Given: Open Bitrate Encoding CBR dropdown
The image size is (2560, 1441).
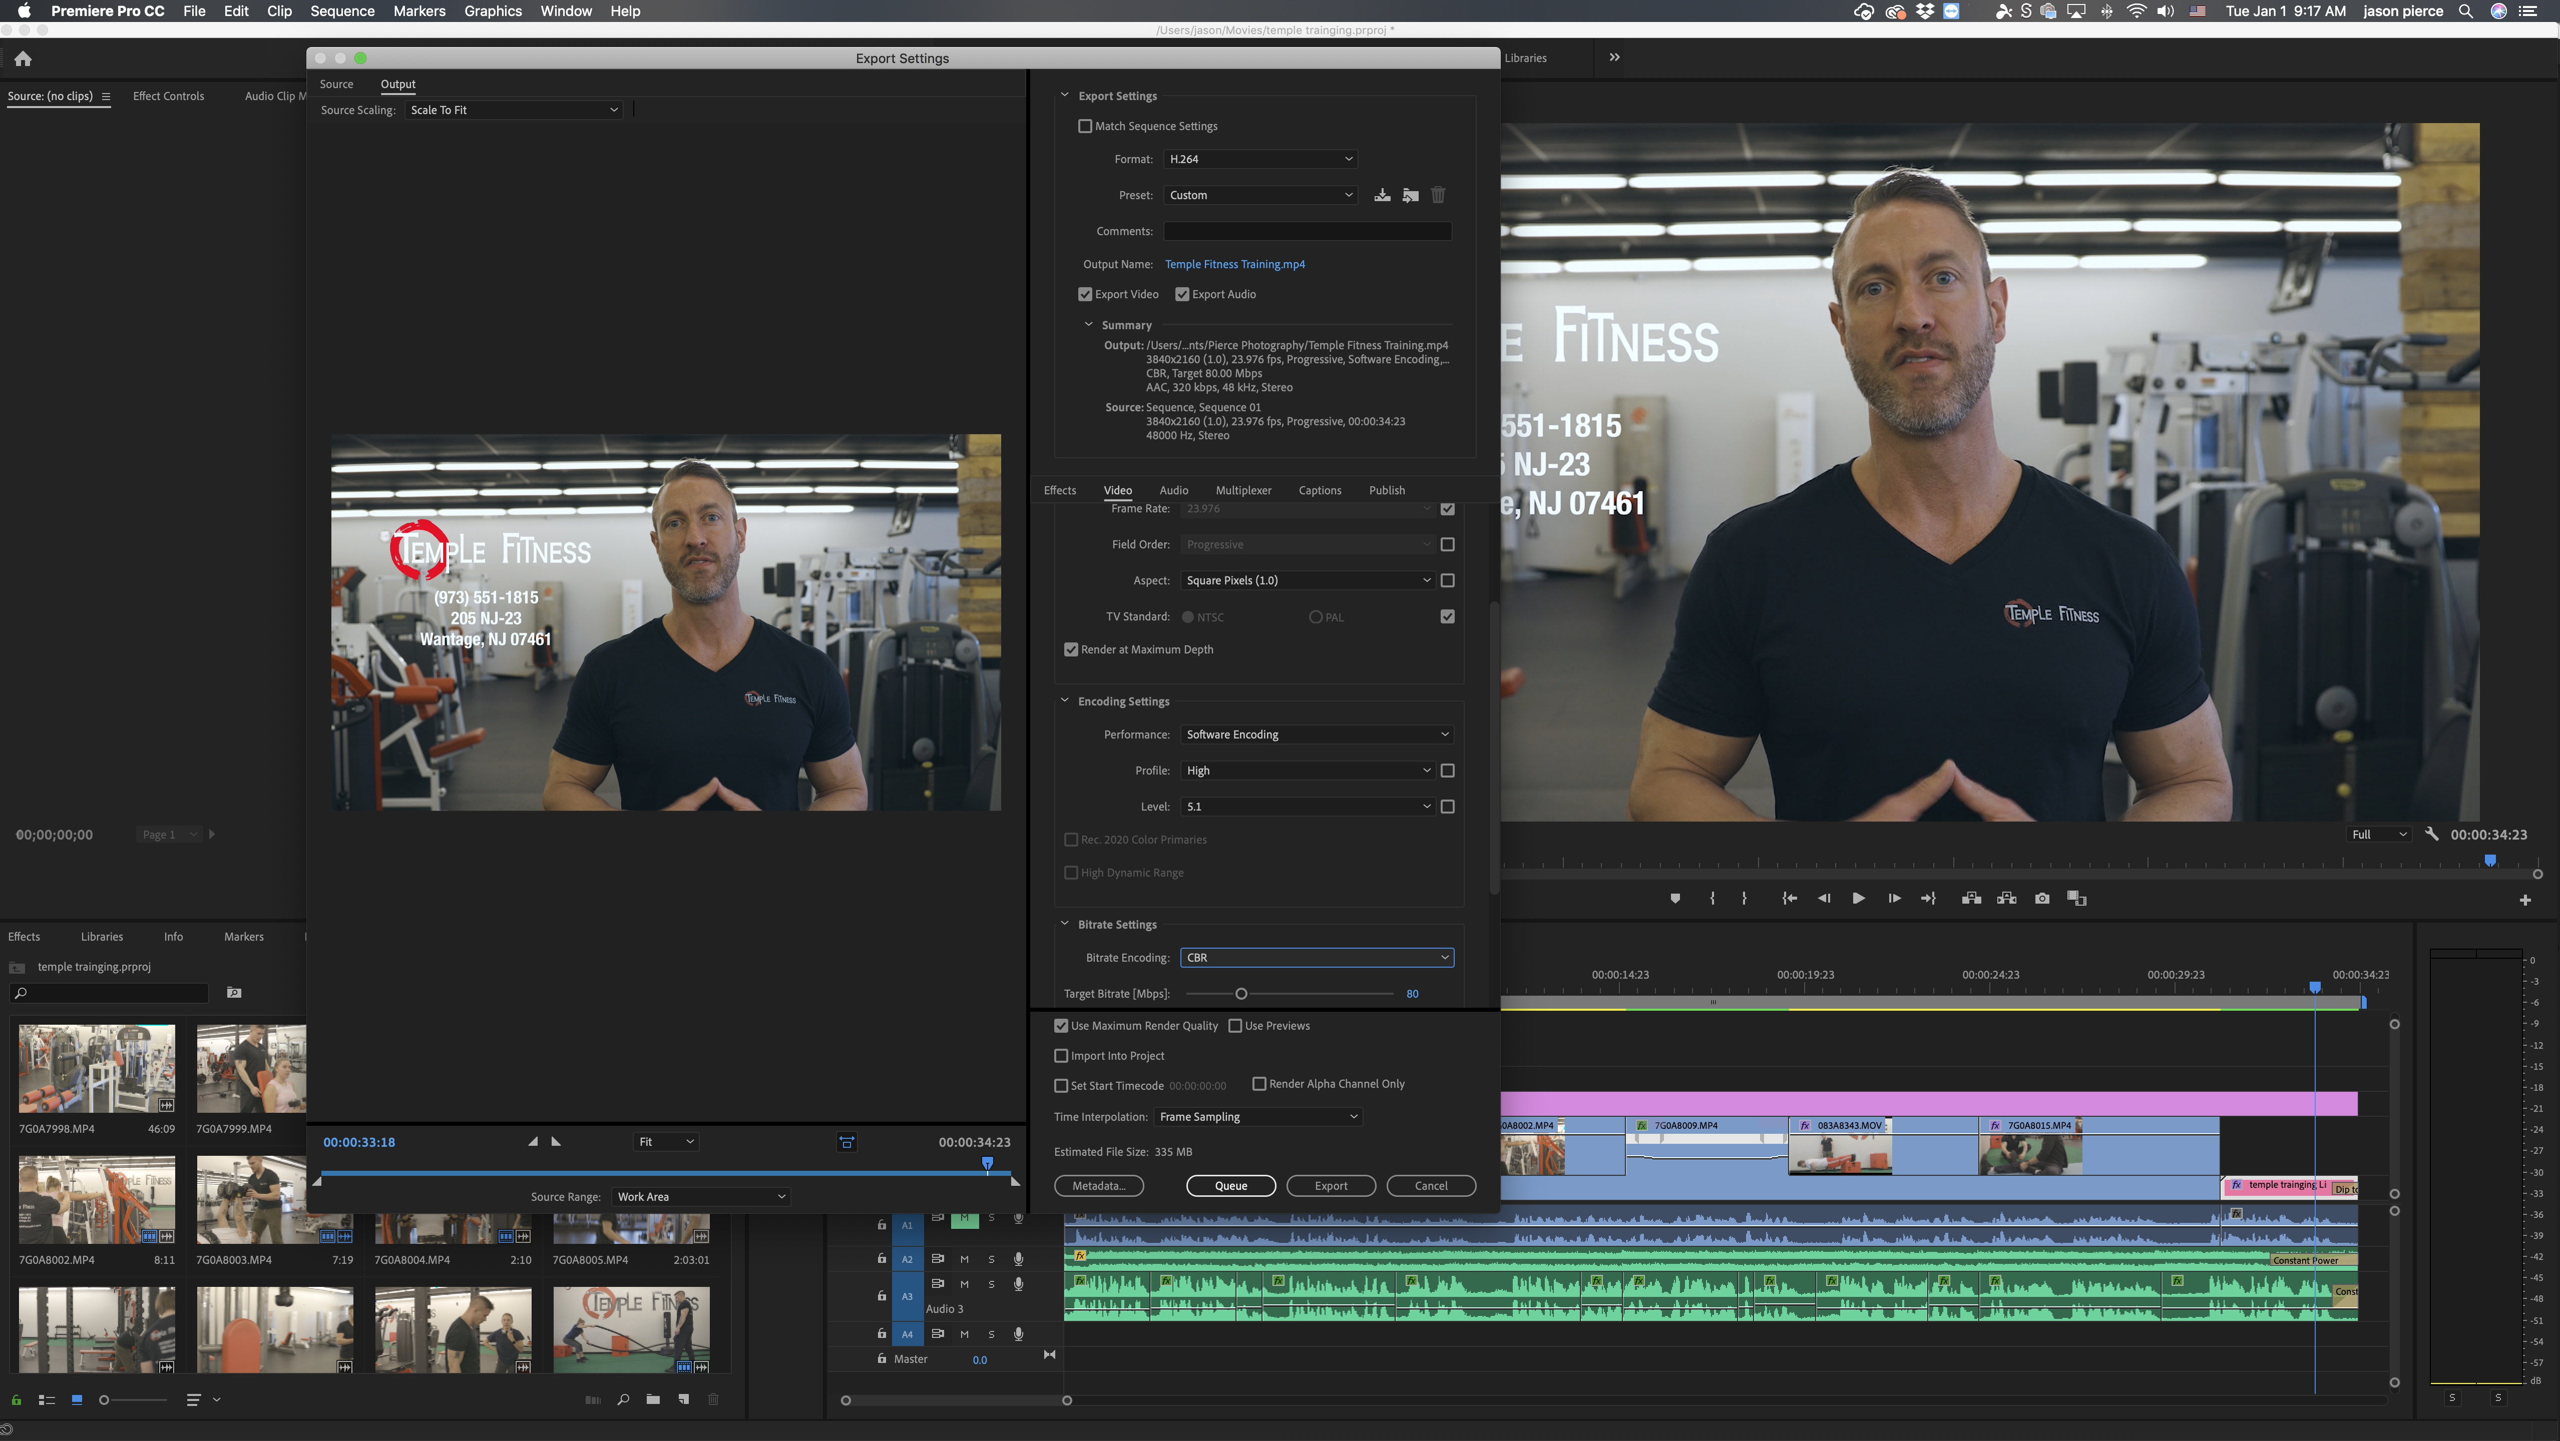Looking at the screenshot, I should click(x=1317, y=957).
